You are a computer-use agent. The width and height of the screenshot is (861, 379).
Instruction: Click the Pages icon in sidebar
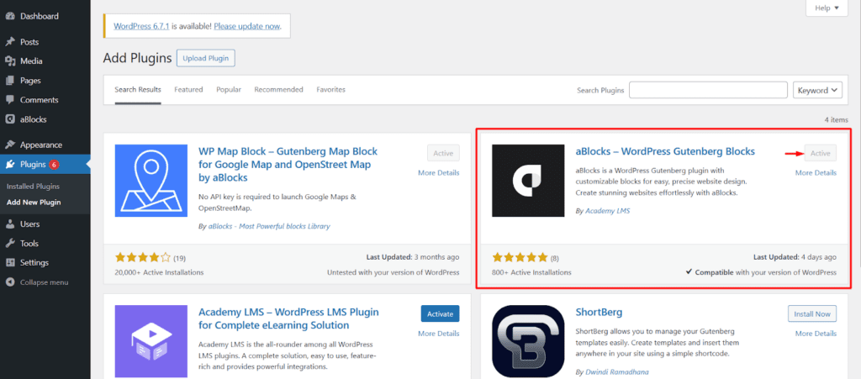pos(10,81)
